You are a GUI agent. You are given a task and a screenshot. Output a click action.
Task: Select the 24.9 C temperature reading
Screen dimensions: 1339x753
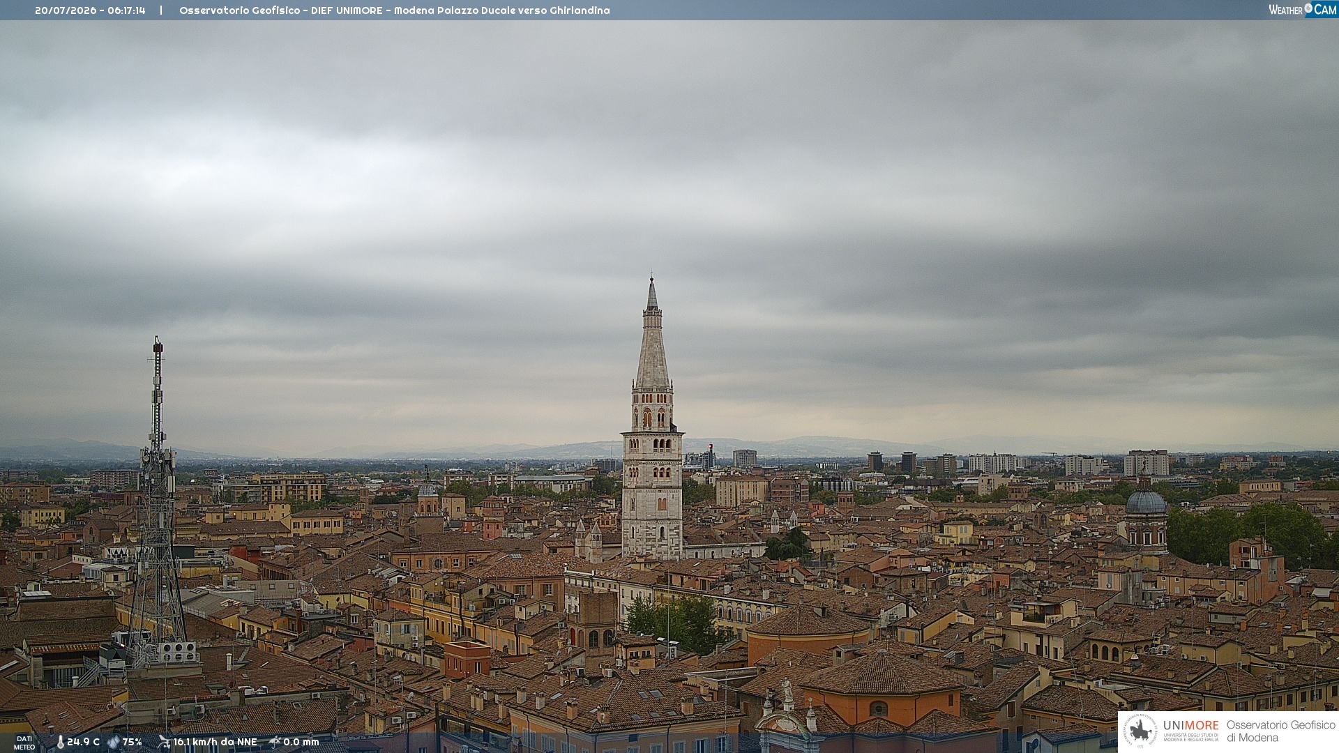pos(83,742)
